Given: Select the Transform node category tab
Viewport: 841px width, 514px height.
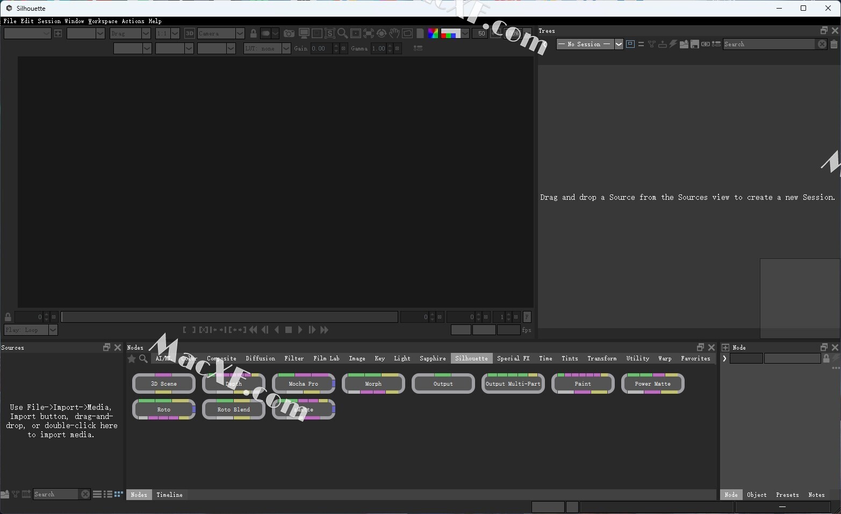Looking at the screenshot, I should point(602,358).
